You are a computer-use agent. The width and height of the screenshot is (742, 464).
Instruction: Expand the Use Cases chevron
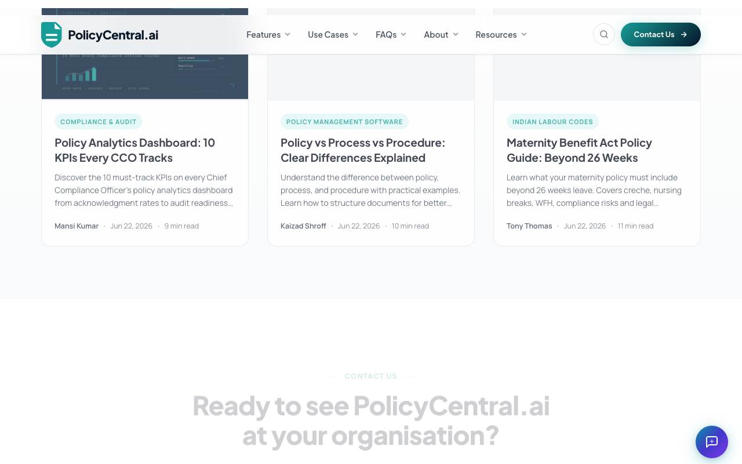(x=355, y=34)
